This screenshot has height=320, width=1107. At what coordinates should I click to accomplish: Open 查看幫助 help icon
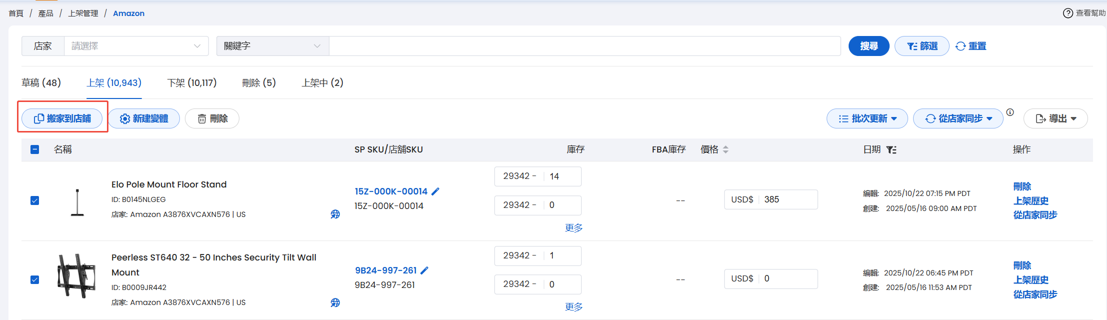tap(1068, 13)
